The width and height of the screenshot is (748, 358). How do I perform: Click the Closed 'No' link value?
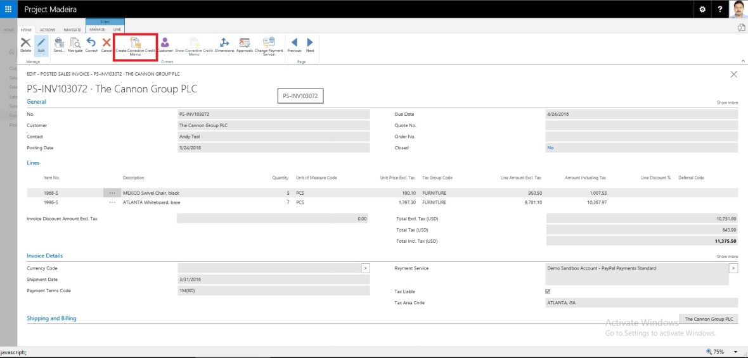tap(550, 148)
